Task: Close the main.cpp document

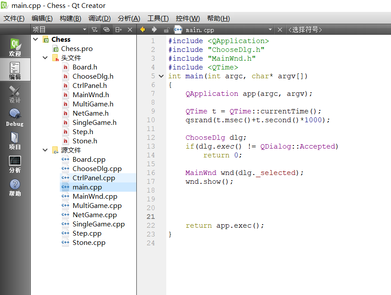Action: coord(280,29)
